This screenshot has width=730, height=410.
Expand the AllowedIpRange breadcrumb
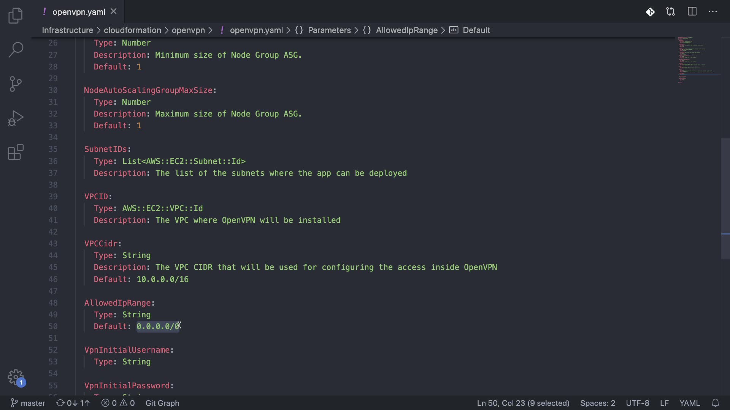click(406, 30)
